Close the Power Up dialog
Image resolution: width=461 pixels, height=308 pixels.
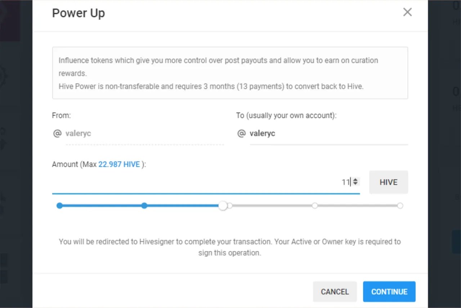pos(407,12)
